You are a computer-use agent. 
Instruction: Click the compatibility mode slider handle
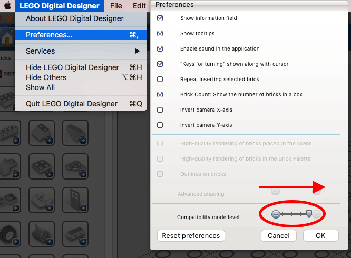click(309, 214)
